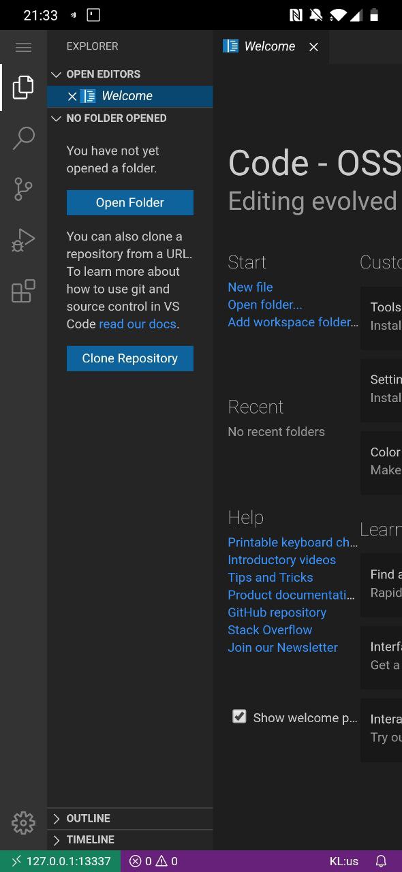Tap the muted notifications bell in Android bar
Screen dimensions: 402x872
point(316,15)
